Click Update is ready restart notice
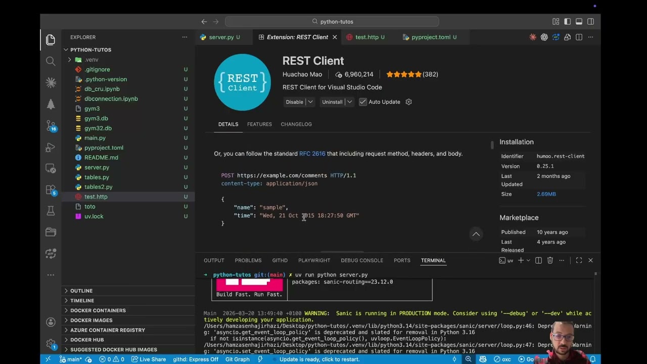Image resolution: width=647 pixels, height=364 pixels. pos(319,359)
